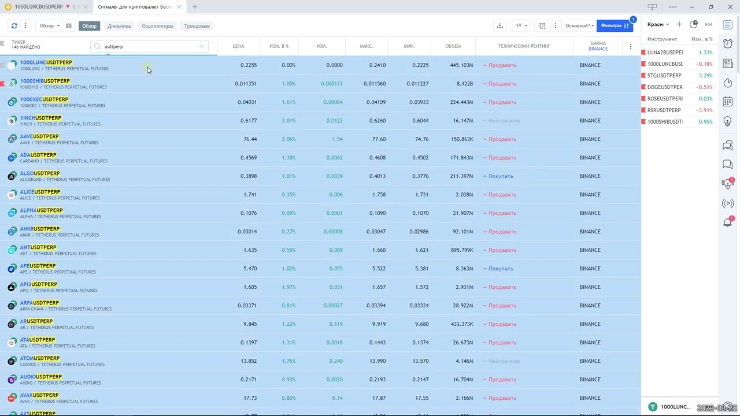This screenshot has height=416, width=740.
Task: Click the usdtperp ticker search field
Action: [x=149, y=46]
